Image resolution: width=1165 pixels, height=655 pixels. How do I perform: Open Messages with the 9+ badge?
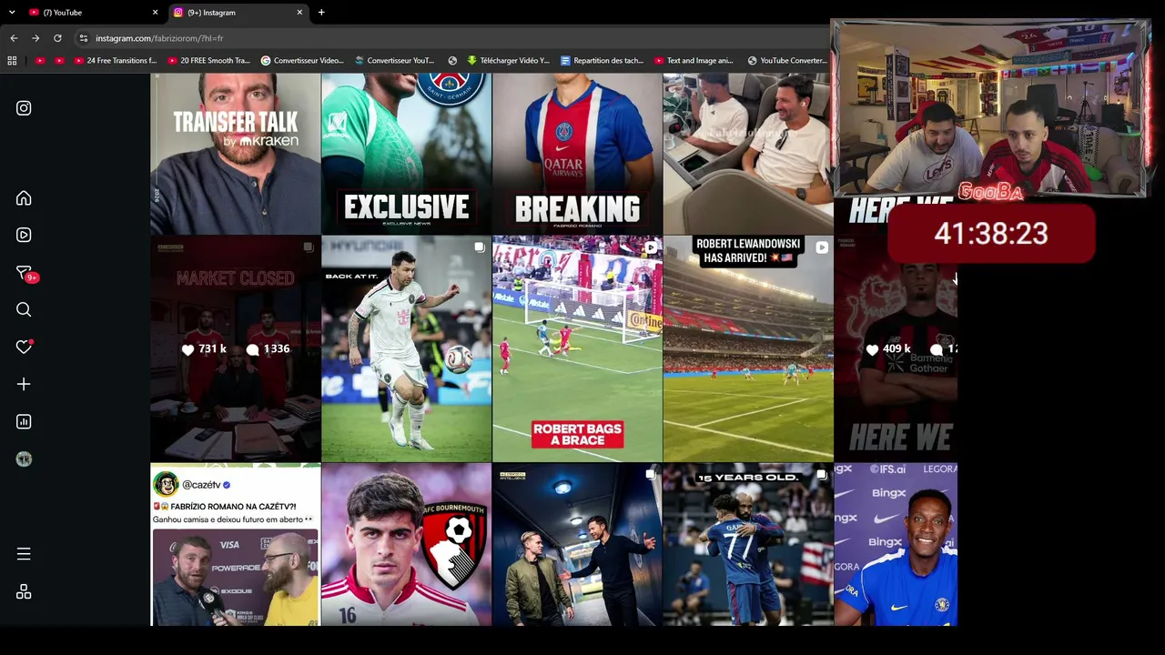(x=25, y=274)
